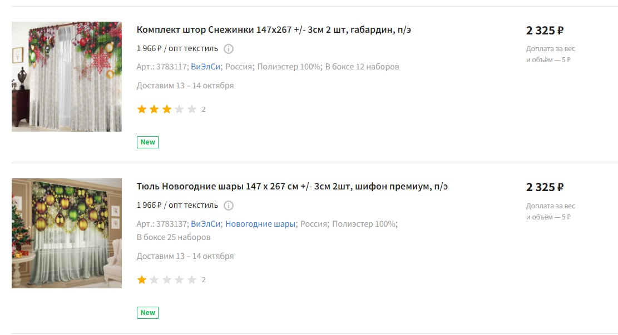The image size is (618, 335).
Task: Follow ВиЭлСи brand link on Снежинки item
Action: tap(205, 67)
